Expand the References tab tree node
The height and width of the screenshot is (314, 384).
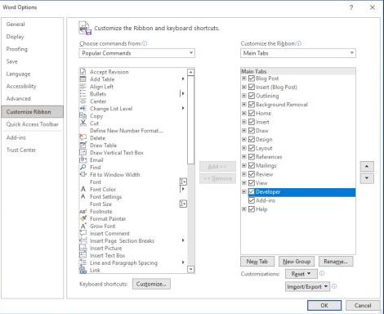(244, 157)
